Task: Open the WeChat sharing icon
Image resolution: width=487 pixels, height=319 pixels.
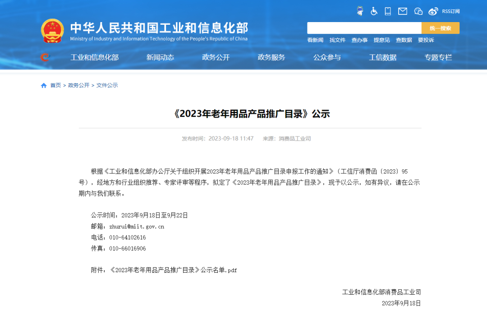Action: tap(418, 11)
